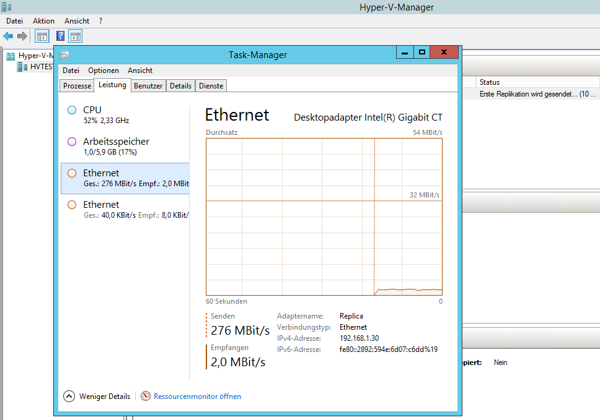This screenshot has height=420, width=600.
Task: Switch to the Prozesse tab
Action: click(x=77, y=86)
